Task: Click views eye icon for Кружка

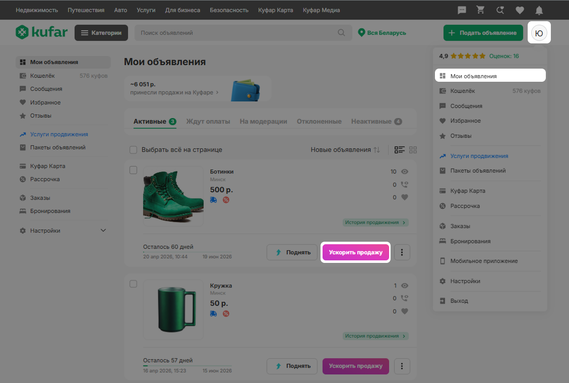Action: click(x=405, y=286)
